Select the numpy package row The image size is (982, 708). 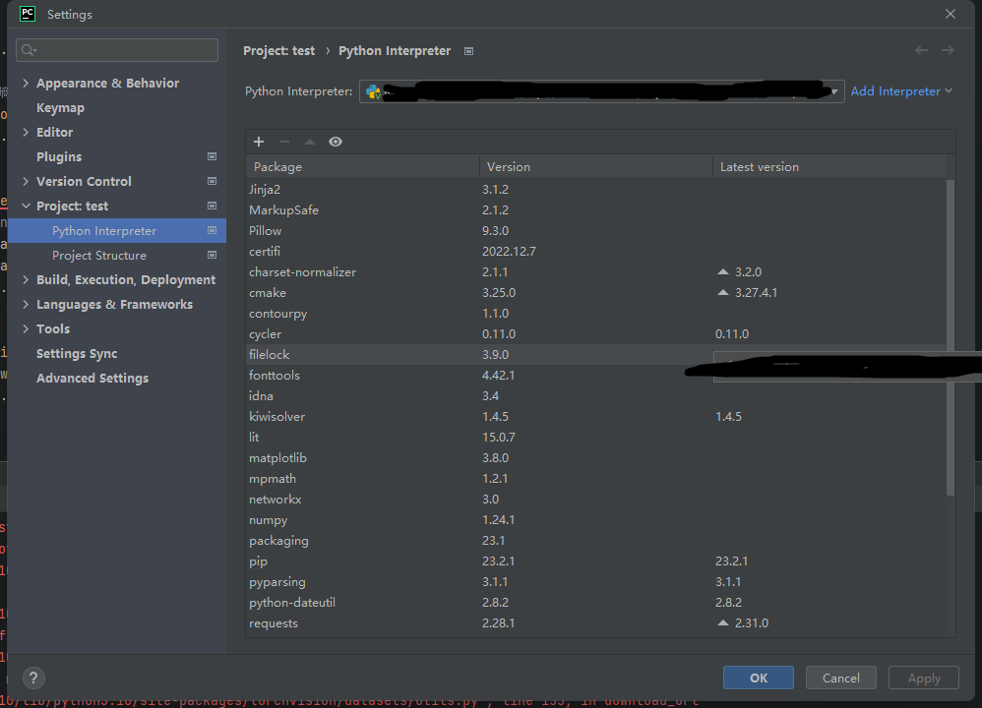(595, 519)
